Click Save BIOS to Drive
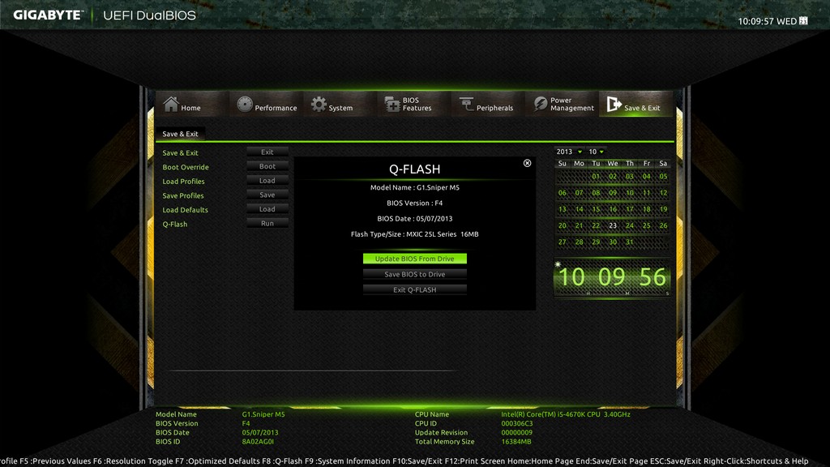 (414, 274)
